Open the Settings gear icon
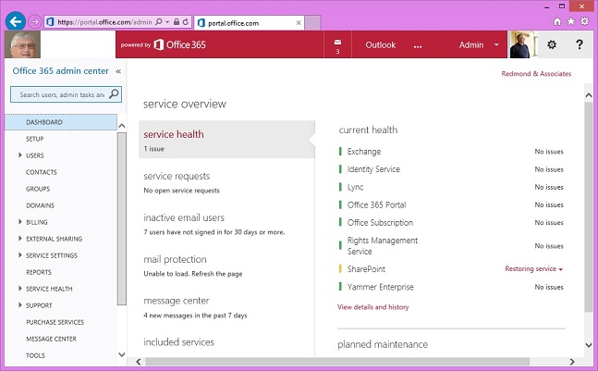 click(x=552, y=44)
